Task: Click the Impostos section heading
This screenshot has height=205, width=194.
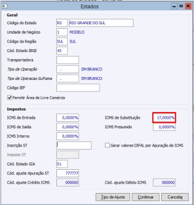Action: pos(16,109)
